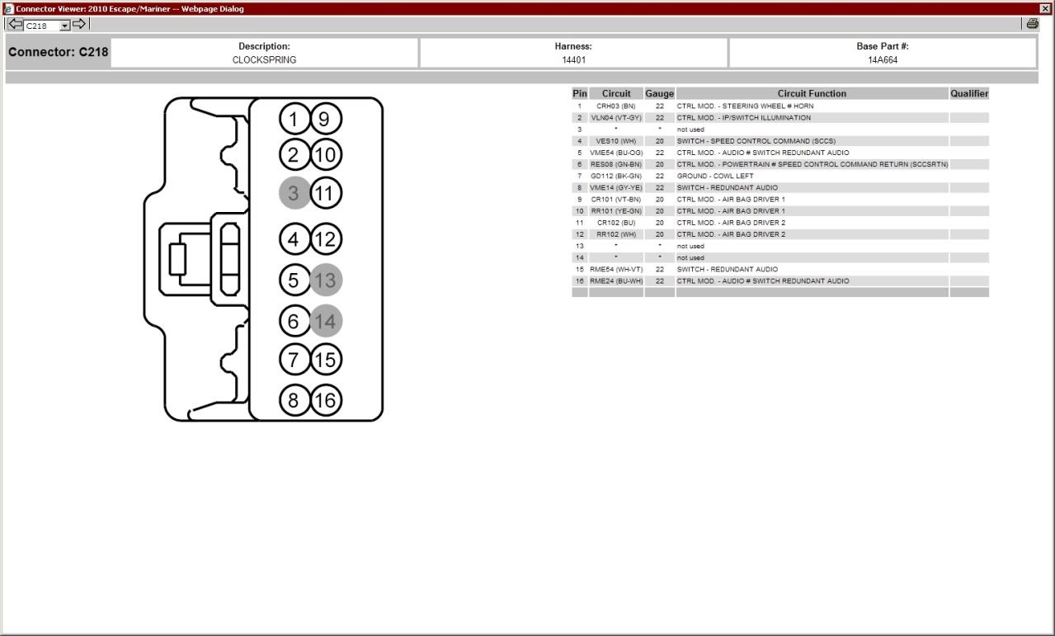1055x636 pixels.
Task: Click the base part number 14A664
Action: pyautogui.click(x=883, y=60)
